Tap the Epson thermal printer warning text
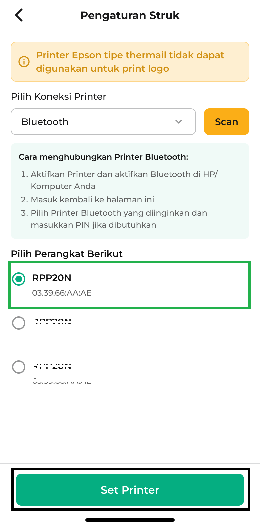The image size is (260, 527). pos(130,62)
